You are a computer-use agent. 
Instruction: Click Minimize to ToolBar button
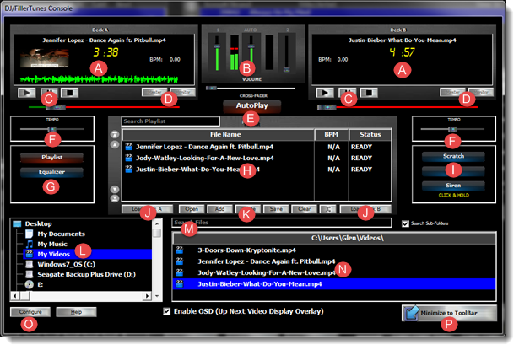pos(449,313)
